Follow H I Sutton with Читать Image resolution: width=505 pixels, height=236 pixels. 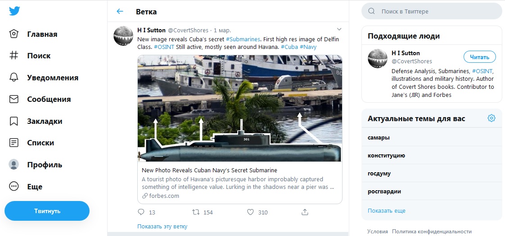point(479,57)
